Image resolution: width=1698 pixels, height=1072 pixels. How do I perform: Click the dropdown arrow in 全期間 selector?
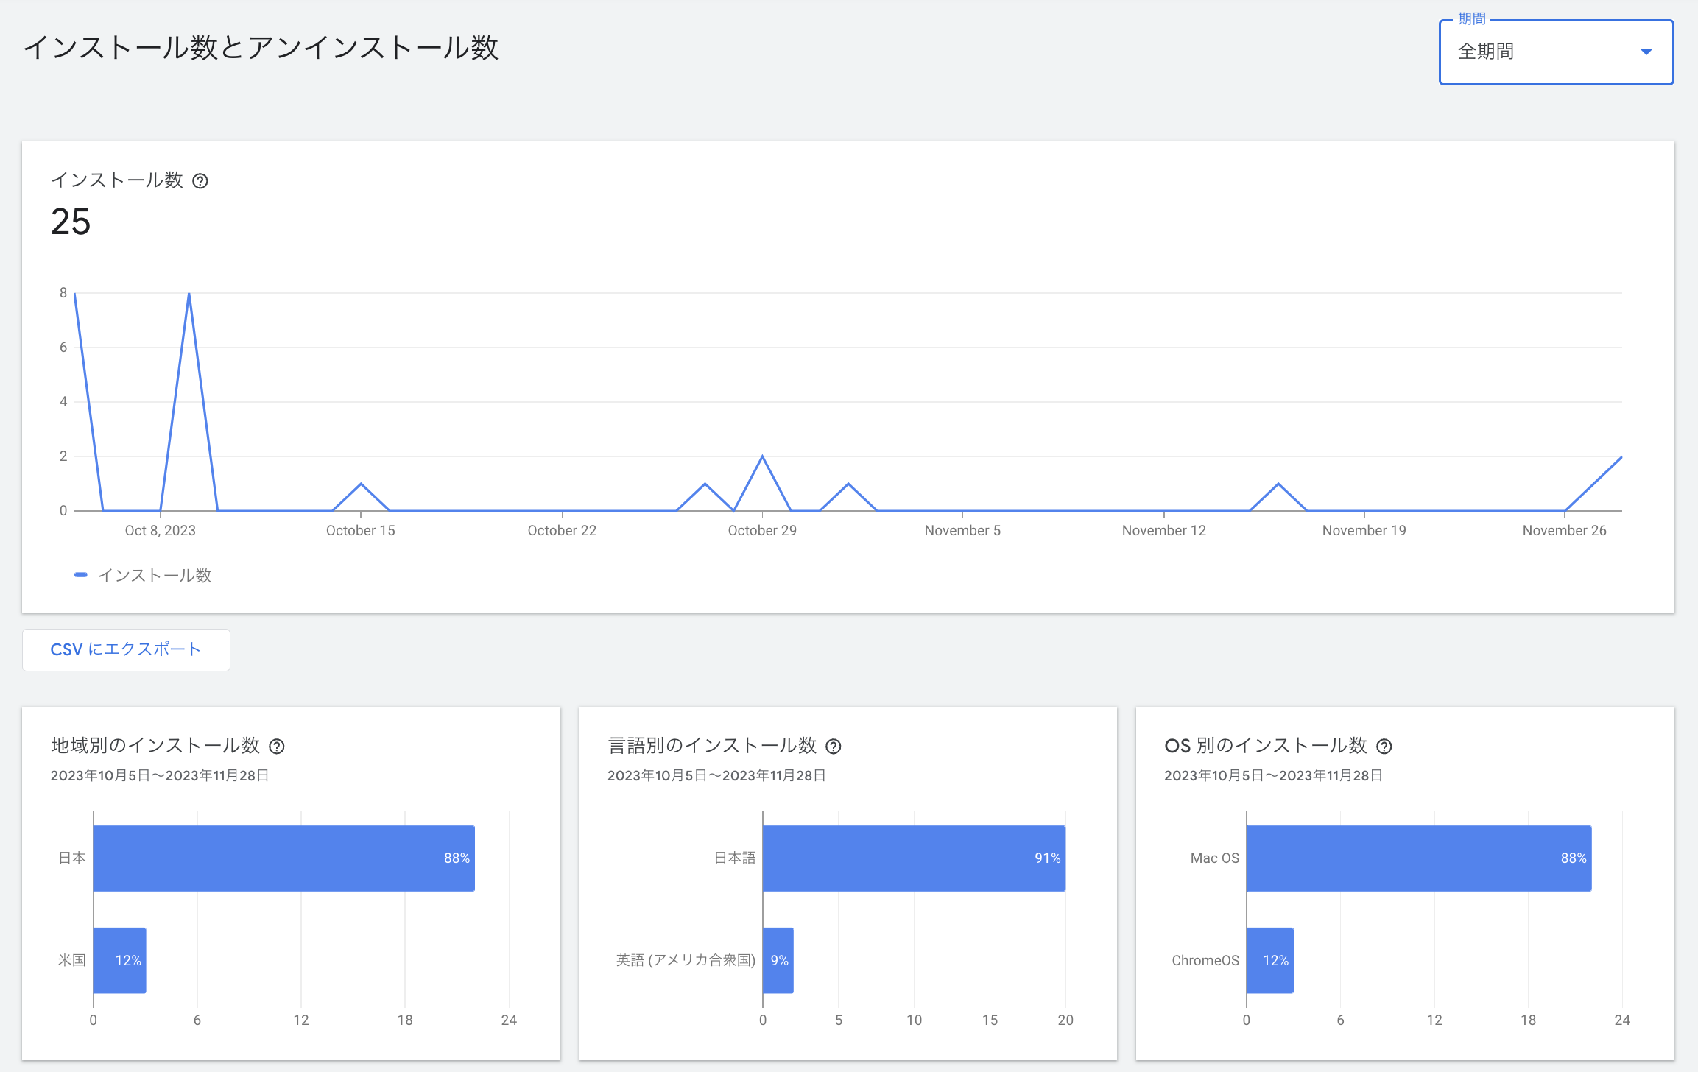click(1646, 52)
